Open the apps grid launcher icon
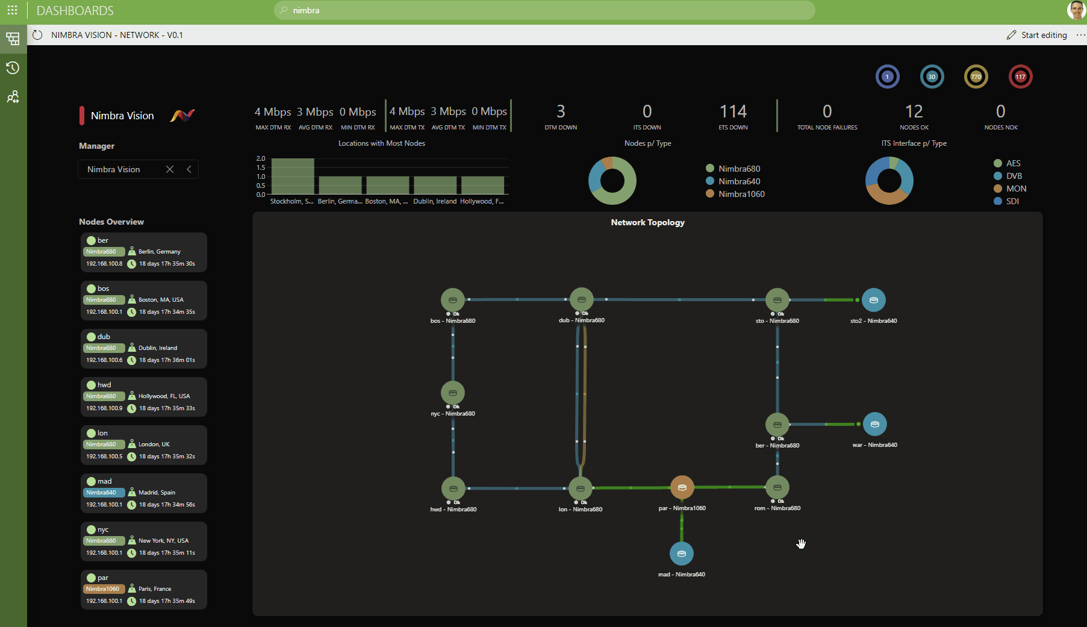Screen dimensions: 1087x627 12,10
